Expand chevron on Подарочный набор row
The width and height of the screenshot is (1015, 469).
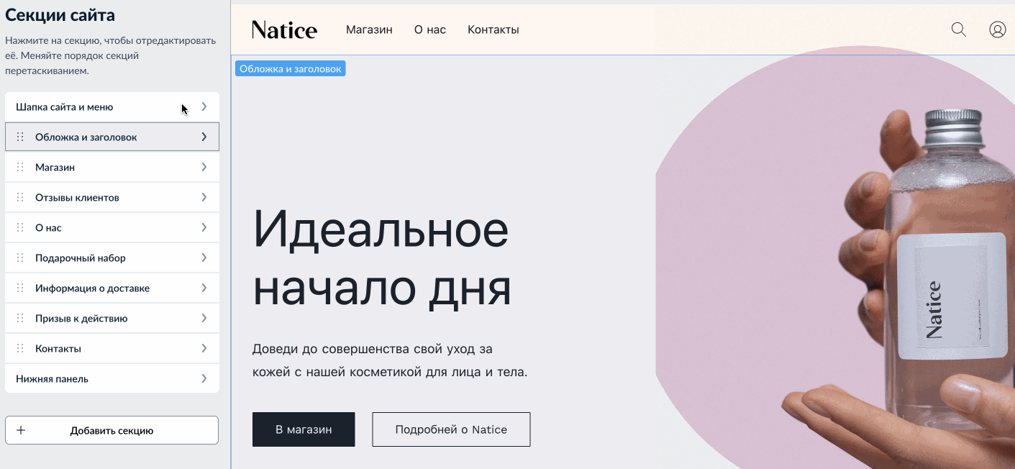click(204, 258)
